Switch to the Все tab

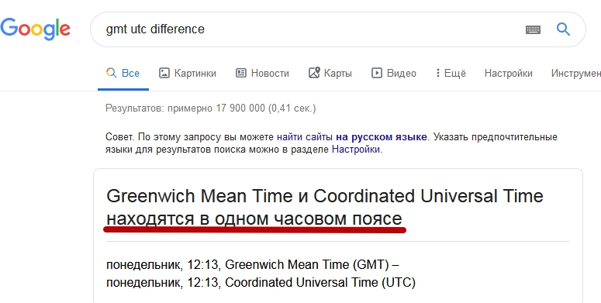click(x=123, y=73)
